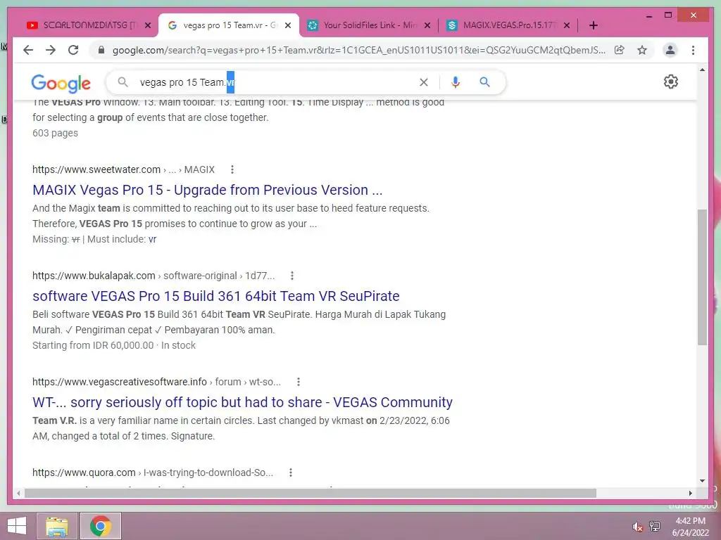Image resolution: width=721 pixels, height=540 pixels.
Task: Click the scrollbar up arrow
Action: (x=702, y=70)
